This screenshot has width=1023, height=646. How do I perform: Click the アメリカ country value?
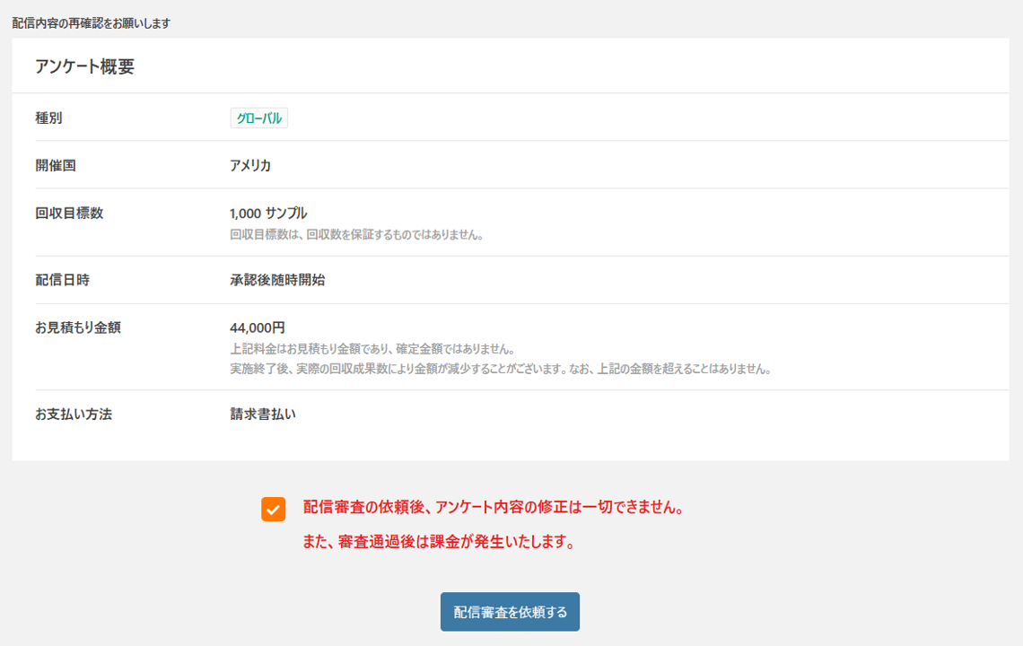pyautogui.click(x=250, y=166)
